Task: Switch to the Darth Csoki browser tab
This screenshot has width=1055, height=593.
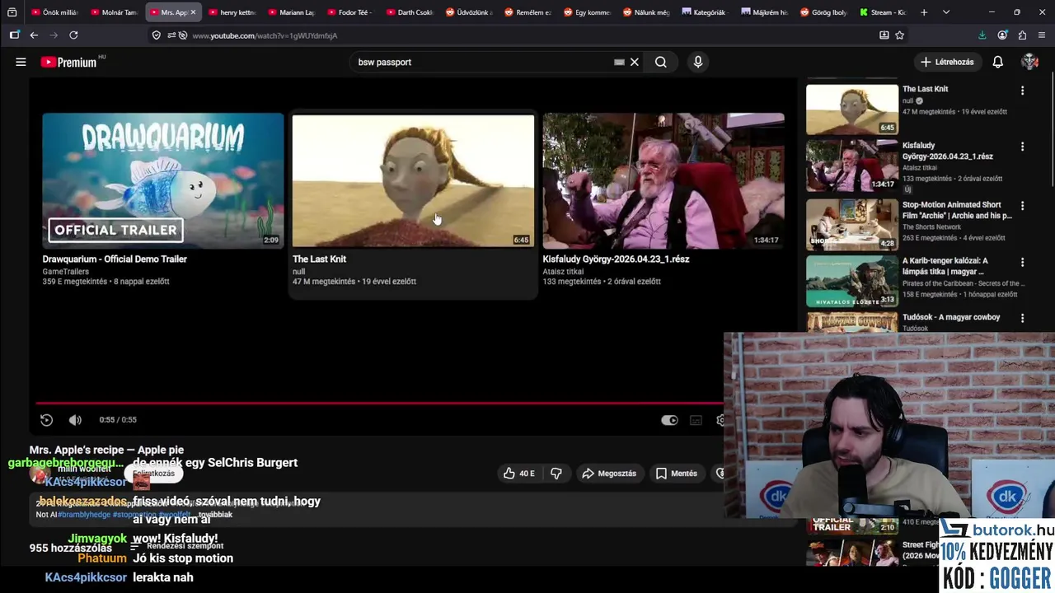Action: tap(410, 12)
